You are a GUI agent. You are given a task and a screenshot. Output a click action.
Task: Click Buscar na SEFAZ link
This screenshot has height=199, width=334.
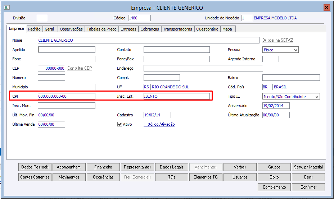pyautogui.click(x=277, y=40)
